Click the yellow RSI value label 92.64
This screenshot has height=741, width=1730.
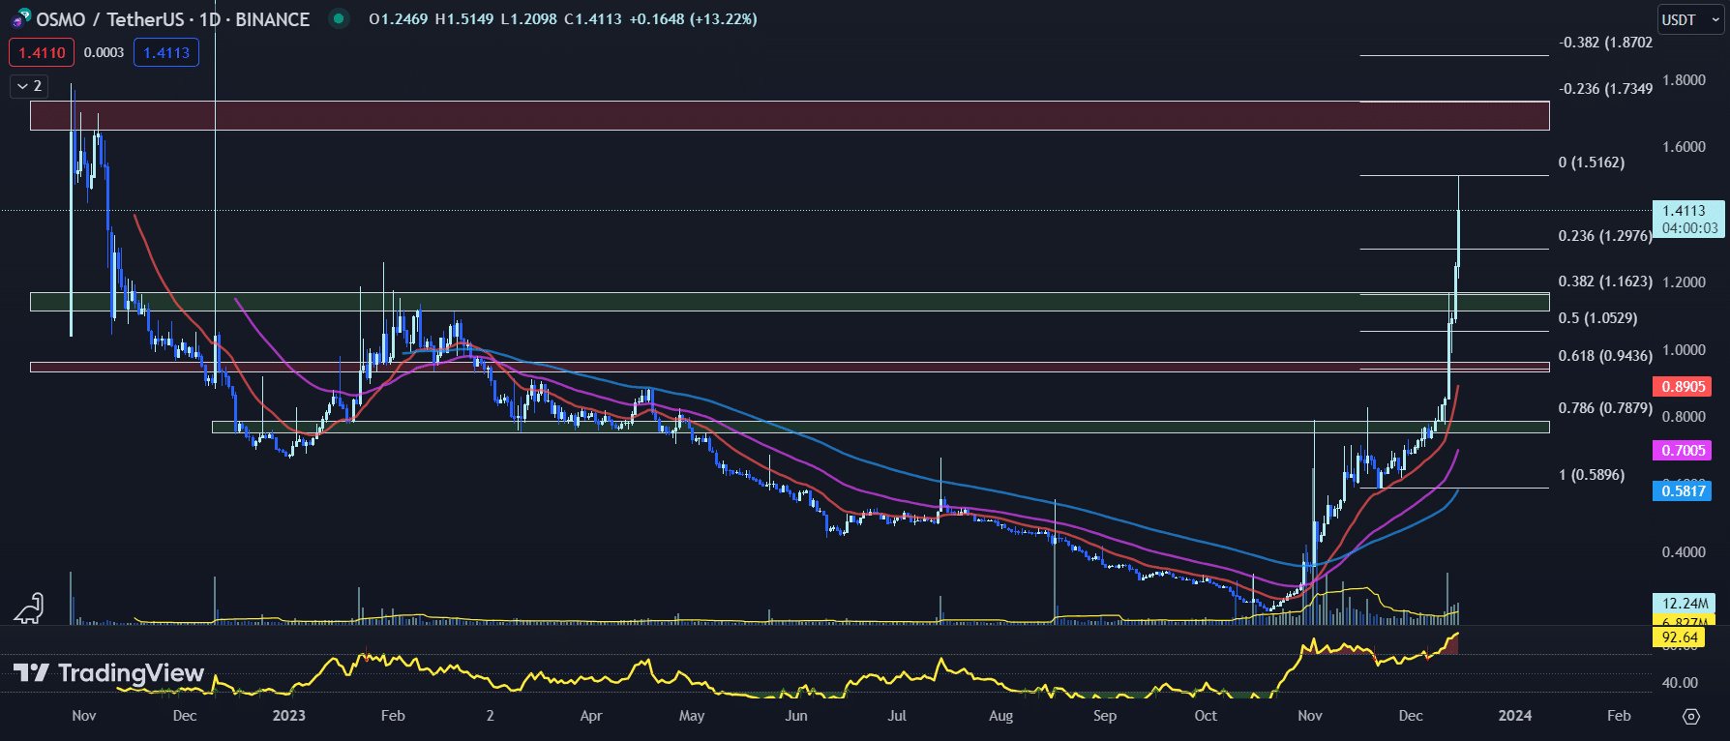click(1679, 637)
